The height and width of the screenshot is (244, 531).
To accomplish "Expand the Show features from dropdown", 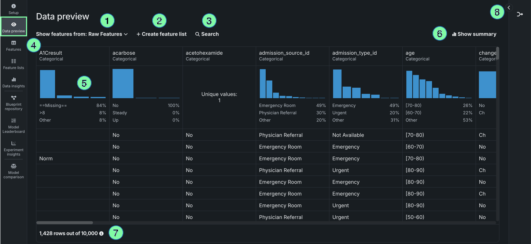I will coord(82,34).
